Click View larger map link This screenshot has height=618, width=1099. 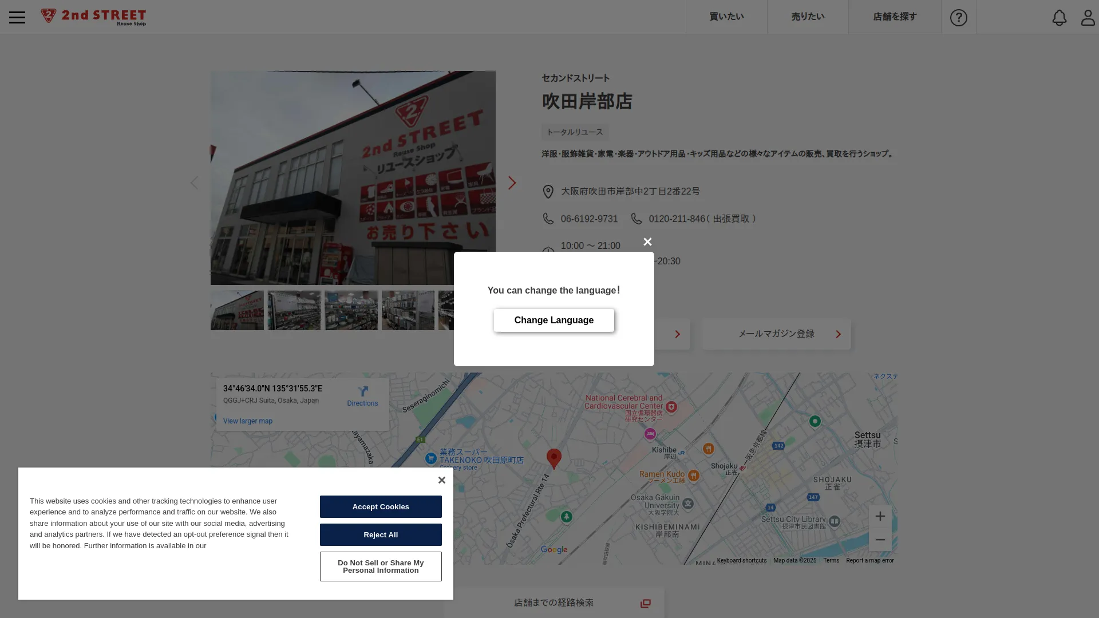(x=248, y=421)
